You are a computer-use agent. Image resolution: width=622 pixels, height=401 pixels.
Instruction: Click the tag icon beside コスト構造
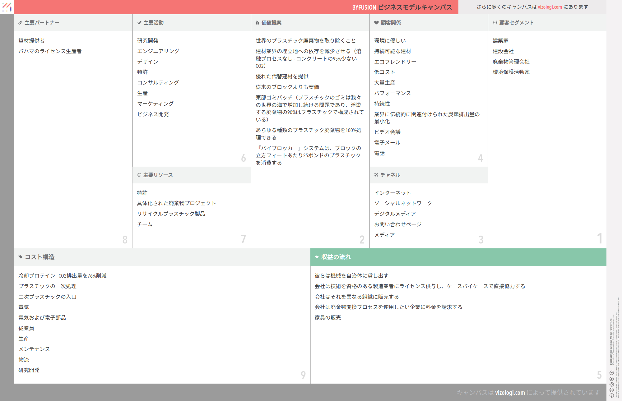[21, 257]
